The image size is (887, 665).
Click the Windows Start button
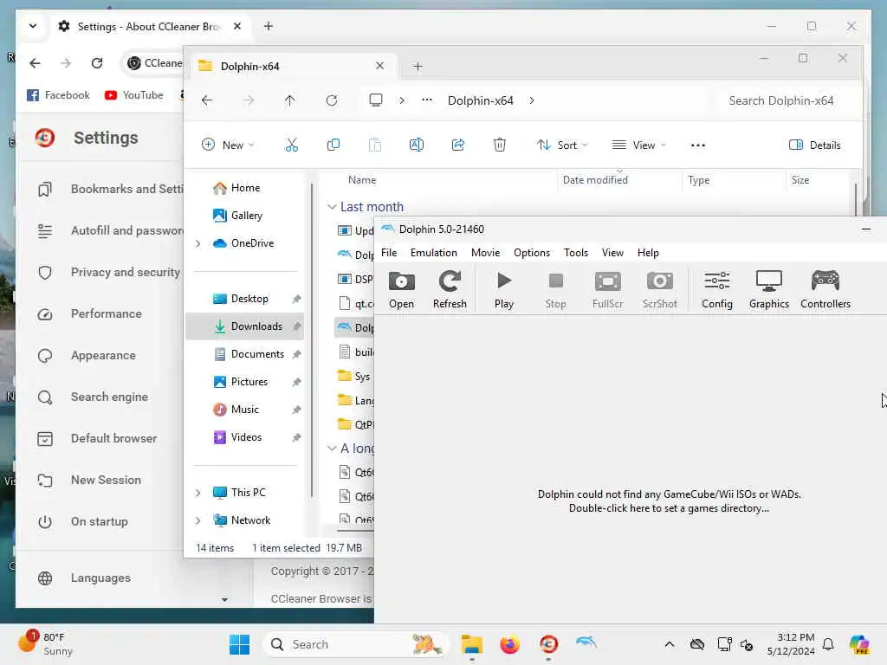pos(239,644)
